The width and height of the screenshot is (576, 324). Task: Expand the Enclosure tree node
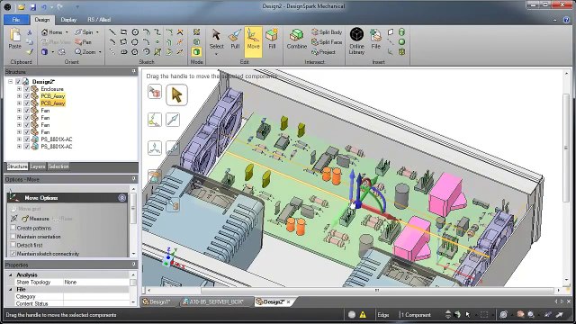tap(19, 89)
